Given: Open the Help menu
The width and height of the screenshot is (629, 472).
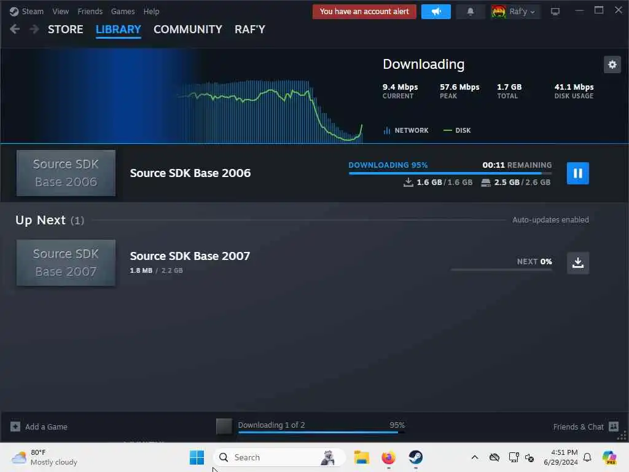Looking at the screenshot, I should click(x=151, y=11).
